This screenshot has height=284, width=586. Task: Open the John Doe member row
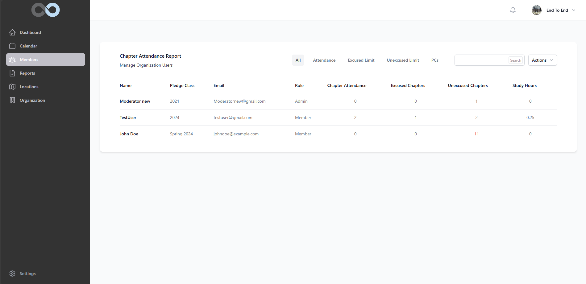tap(129, 134)
